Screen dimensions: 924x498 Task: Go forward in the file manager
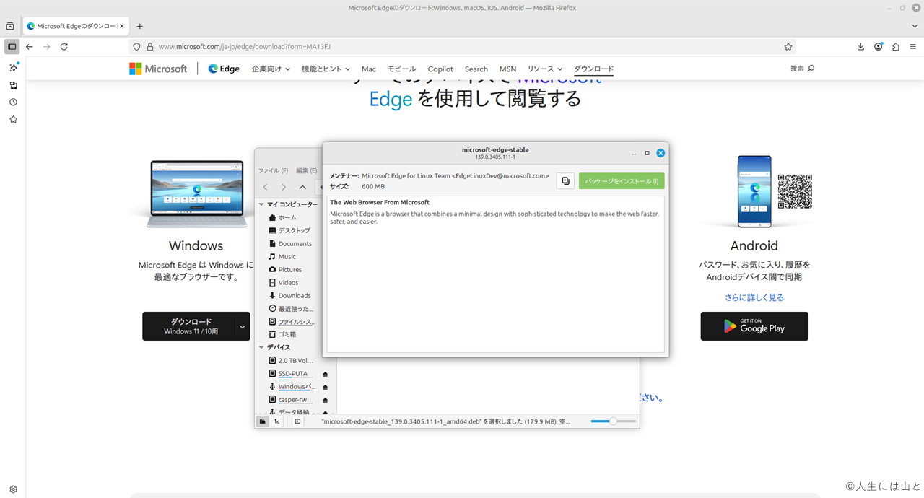tap(284, 188)
